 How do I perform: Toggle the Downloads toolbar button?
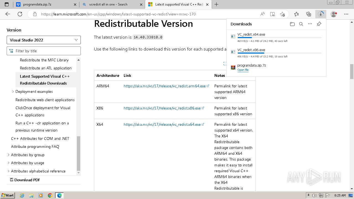(x=321, y=14)
